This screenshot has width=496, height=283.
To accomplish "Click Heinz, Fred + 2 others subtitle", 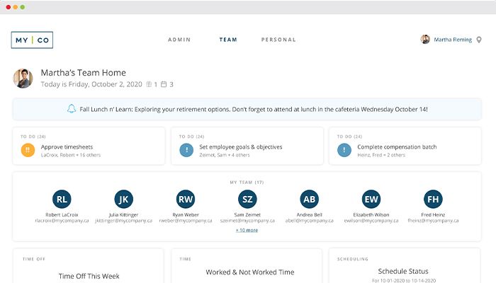I will pyautogui.click(x=381, y=155).
